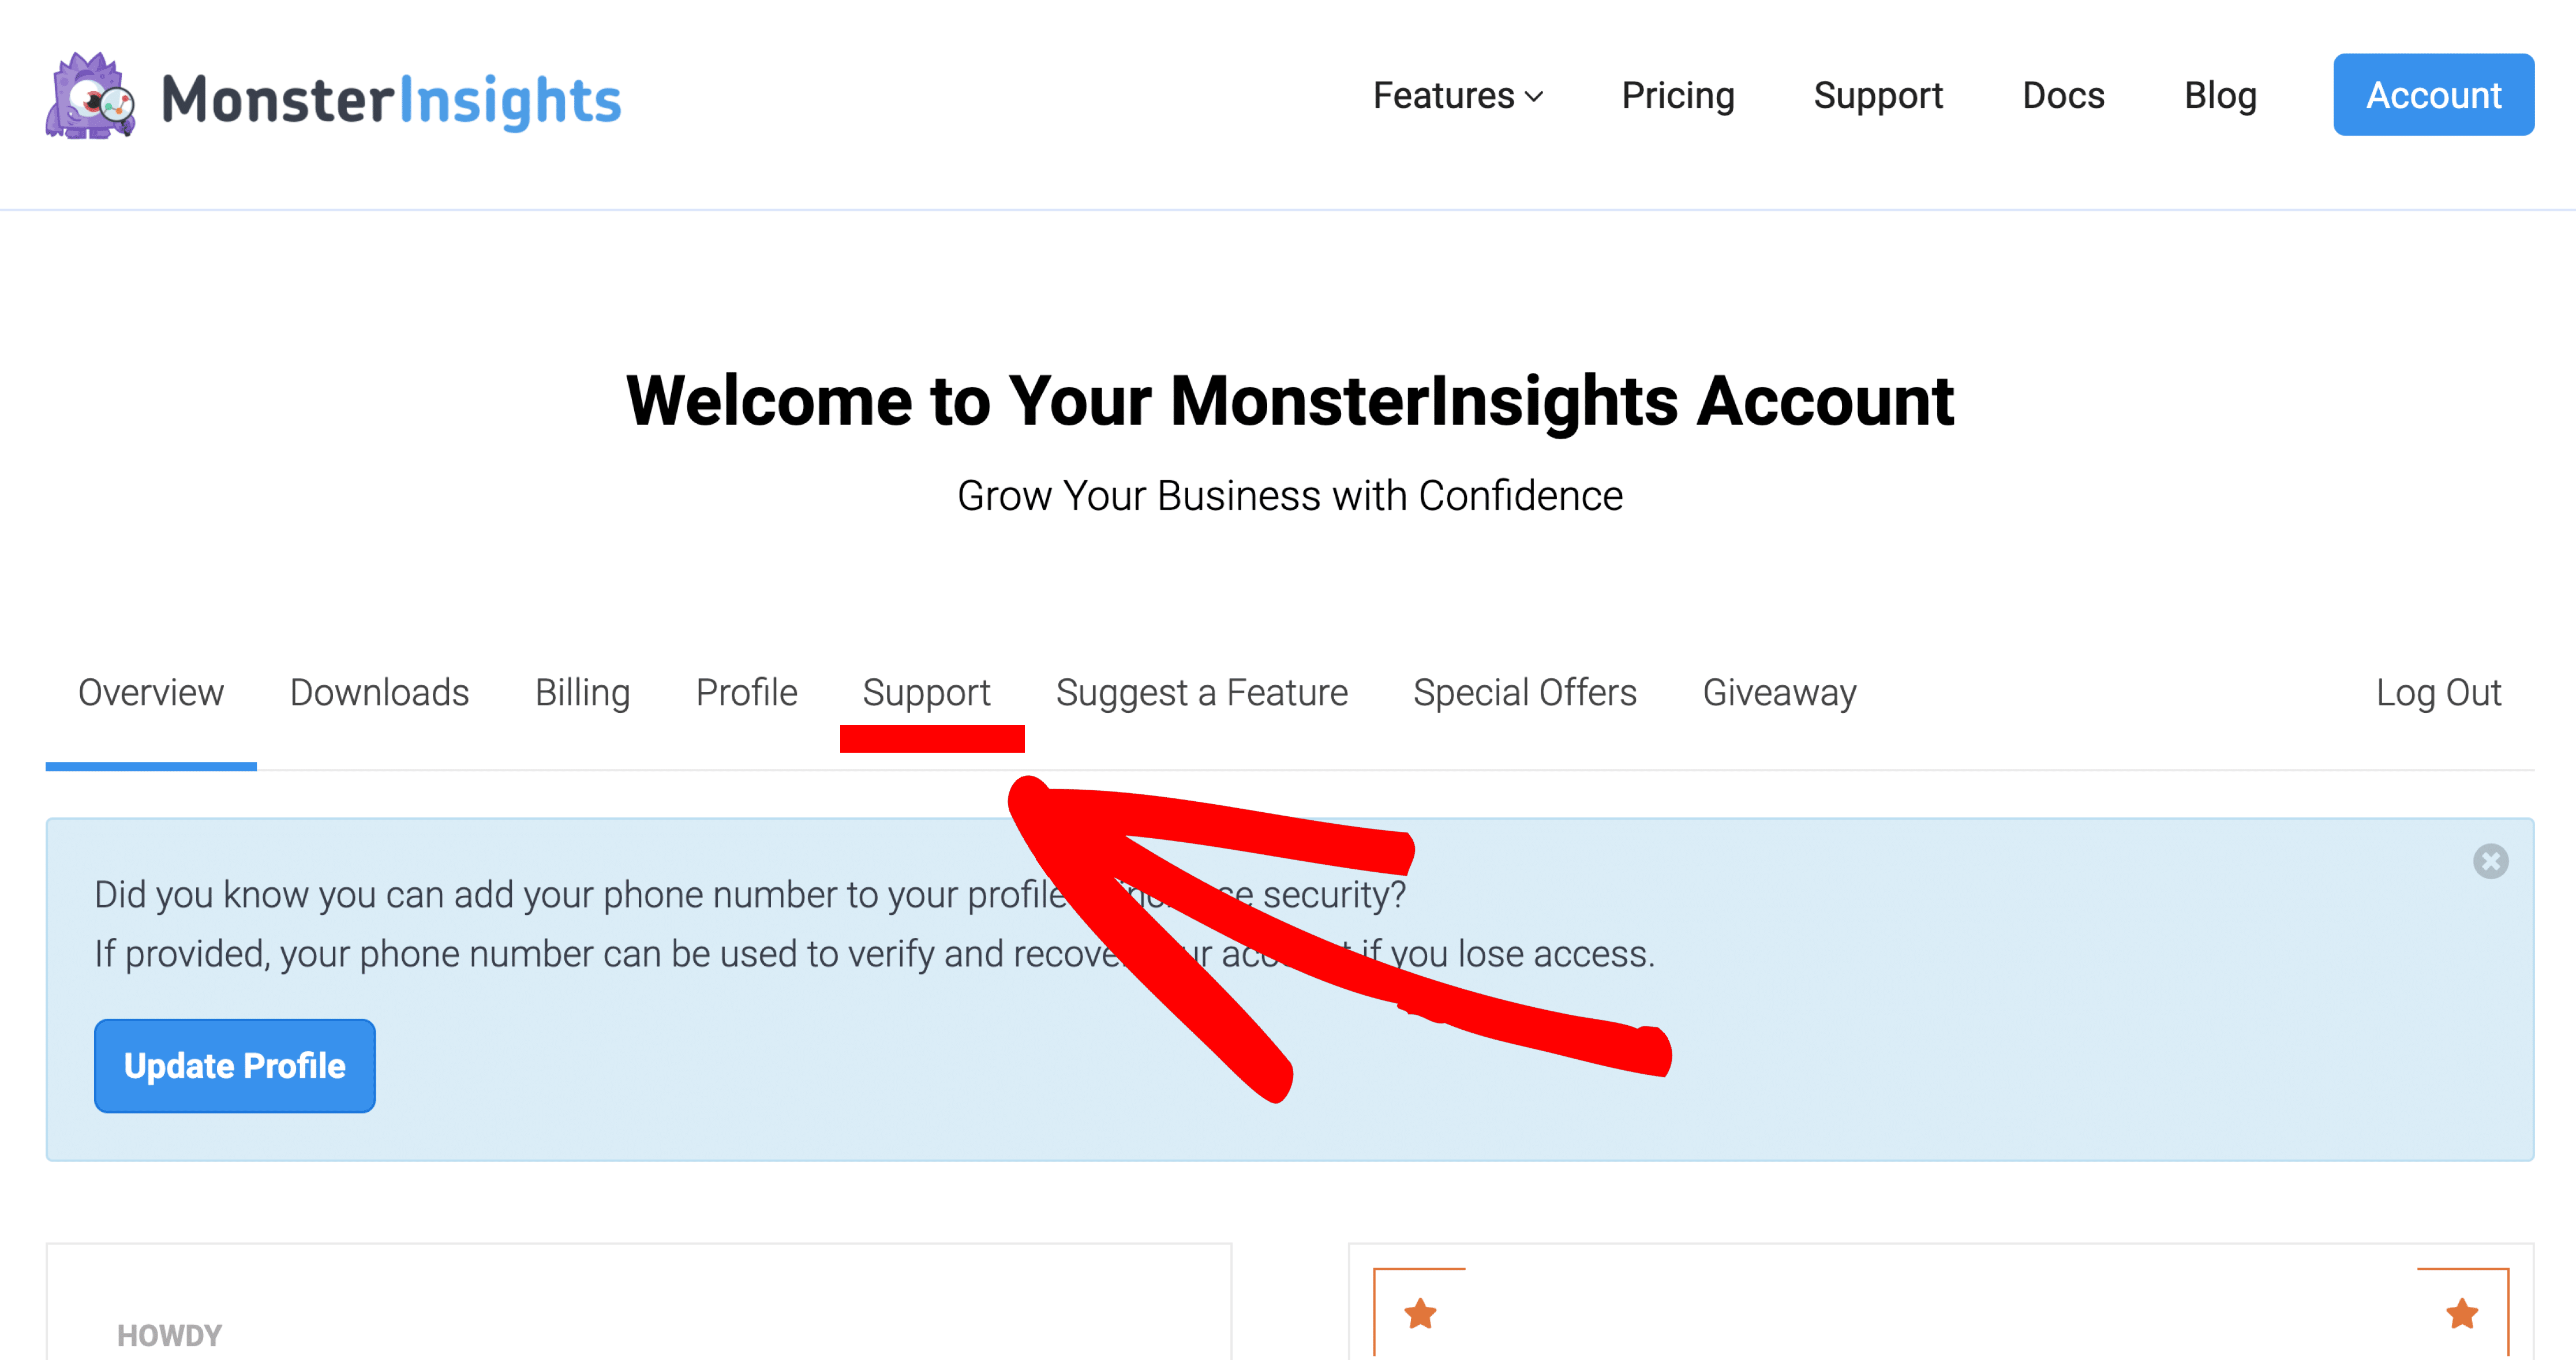Click the right orange star icon
This screenshot has width=2576, height=1360.
pyautogui.click(x=2462, y=1313)
